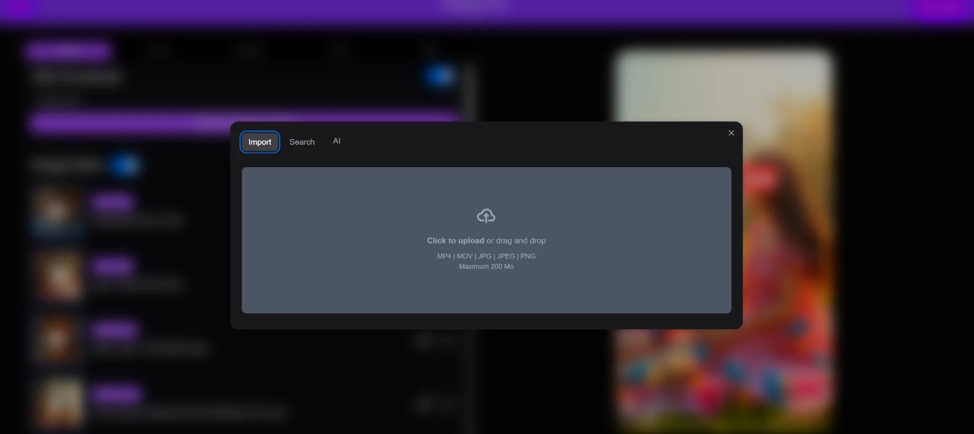Click the "Maximum 200 Mo" text

click(x=486, y=266)
